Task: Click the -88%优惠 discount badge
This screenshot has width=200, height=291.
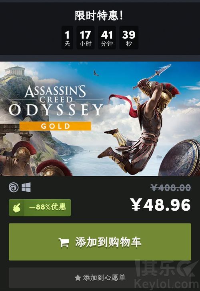Action: (40, 207)
